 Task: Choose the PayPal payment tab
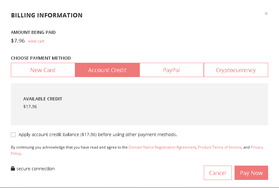(x=172, y=70)
